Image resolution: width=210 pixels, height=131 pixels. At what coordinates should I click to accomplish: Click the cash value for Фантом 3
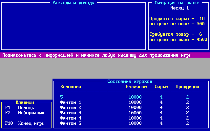135,113
